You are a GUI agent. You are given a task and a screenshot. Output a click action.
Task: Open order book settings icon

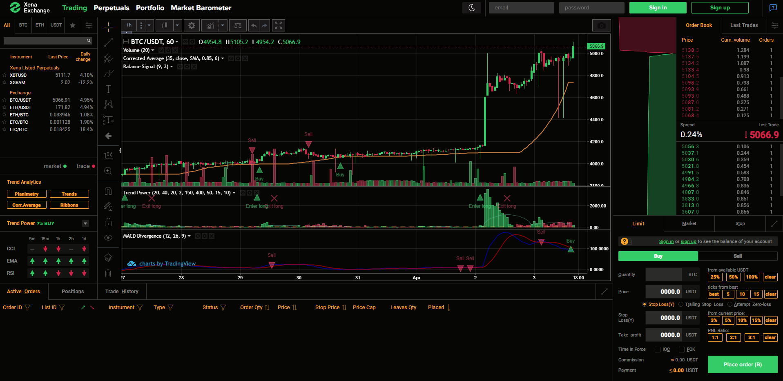click(x=775, y=25)
